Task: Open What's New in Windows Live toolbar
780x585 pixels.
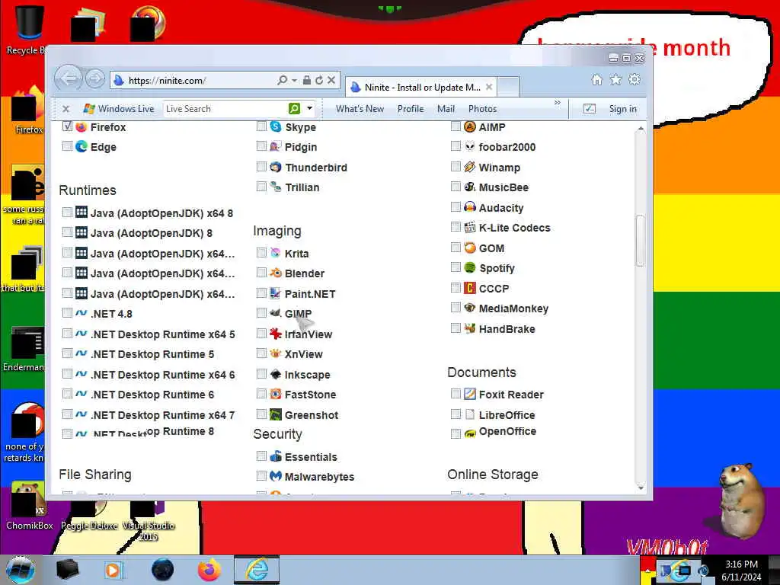Action: [x=360, y=109]
